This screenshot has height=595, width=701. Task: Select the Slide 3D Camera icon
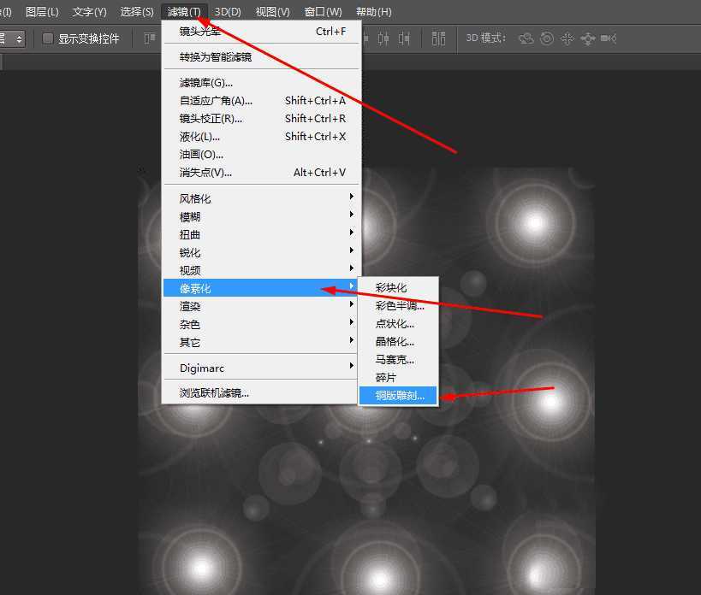587,38
